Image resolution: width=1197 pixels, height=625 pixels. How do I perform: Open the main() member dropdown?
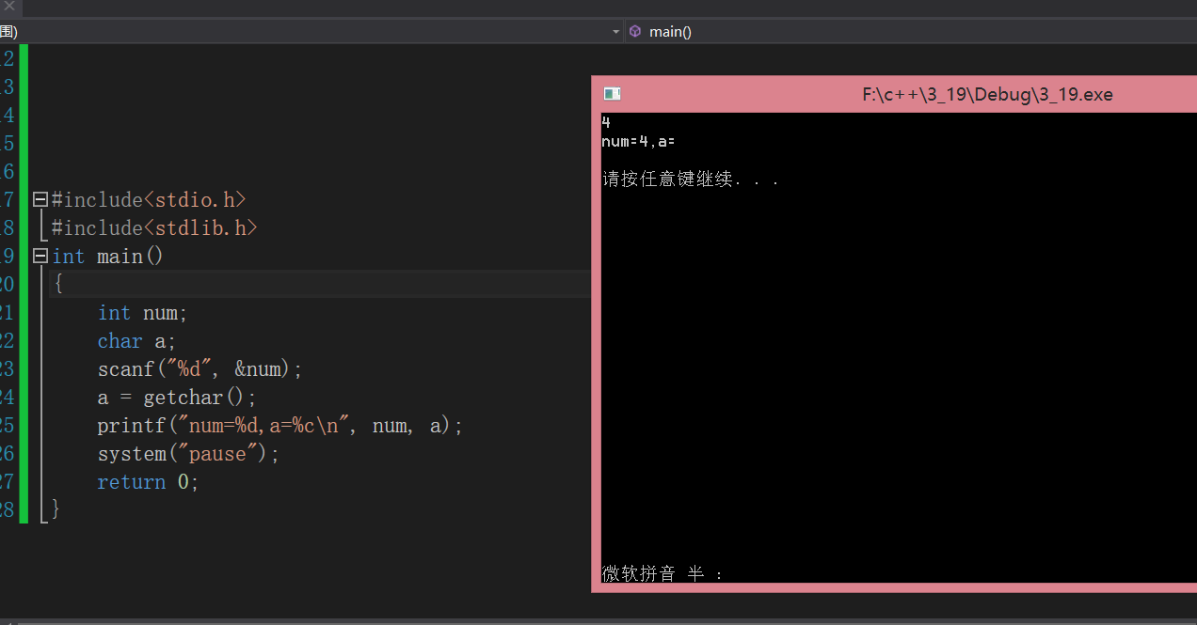[668, 31]
